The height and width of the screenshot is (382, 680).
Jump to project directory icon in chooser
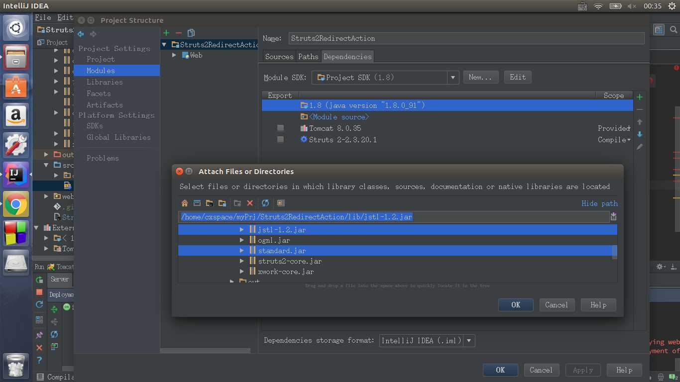coord(210,203)
